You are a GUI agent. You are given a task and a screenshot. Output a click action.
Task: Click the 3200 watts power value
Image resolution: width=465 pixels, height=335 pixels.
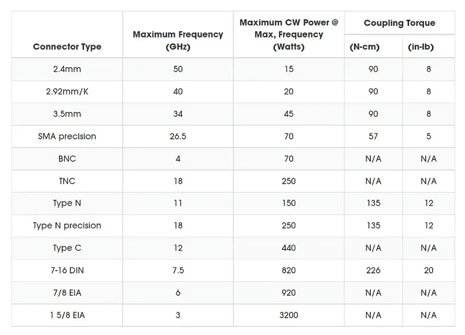point(289,315)
